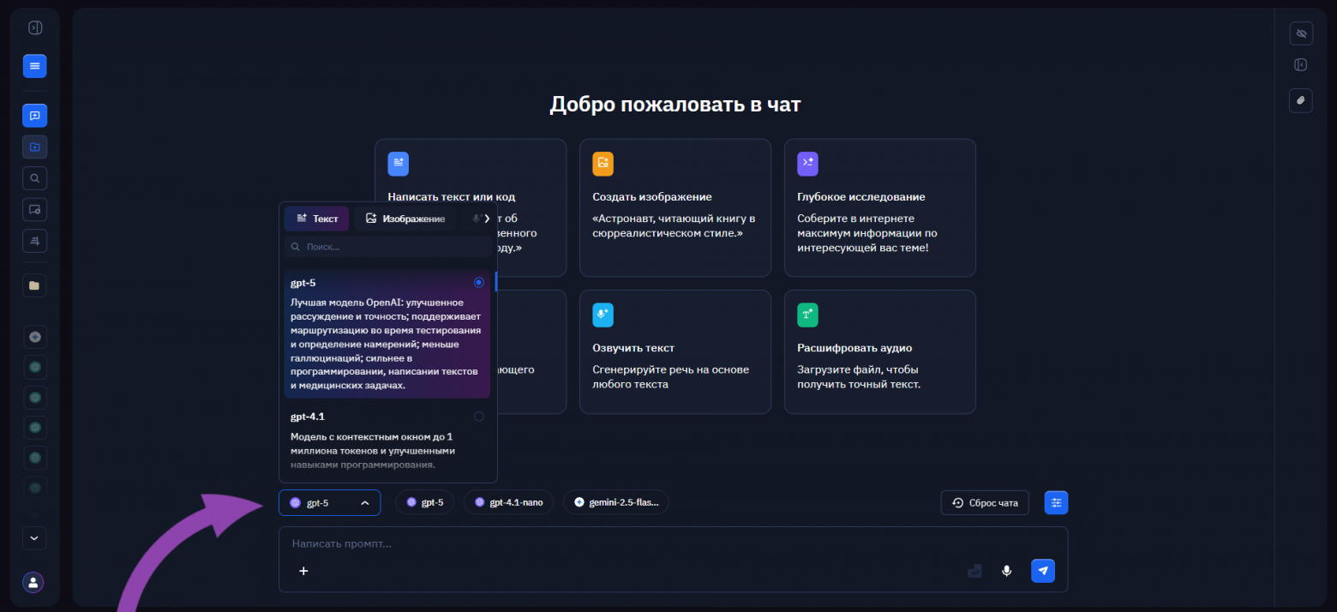Image resolution: width=1337 pixels, height=612 pixels.
Task: Click the Сброс чата button
Action: (x=984, y=502)
